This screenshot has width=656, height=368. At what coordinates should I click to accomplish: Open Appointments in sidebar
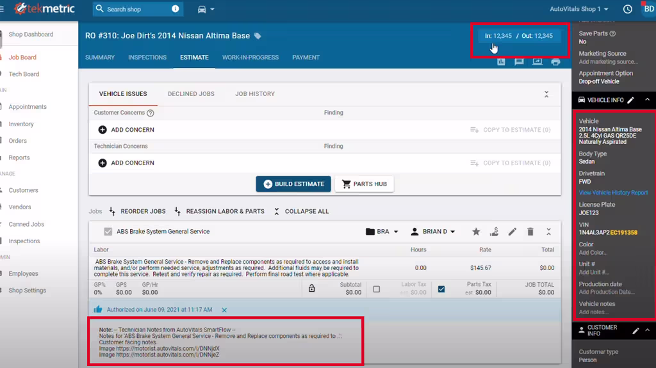coord(28,107)
